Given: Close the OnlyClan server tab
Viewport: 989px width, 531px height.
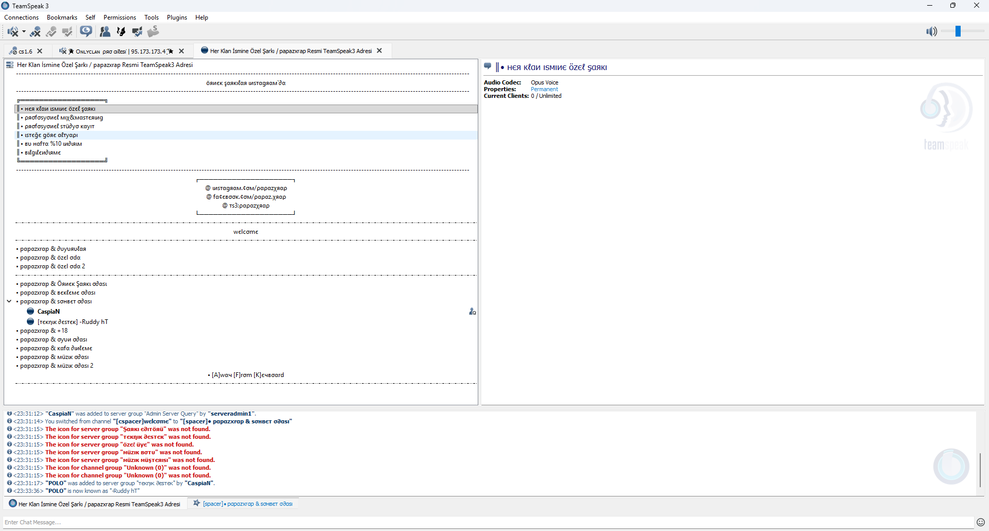Looking at the screenshot, I should [181, 51].
